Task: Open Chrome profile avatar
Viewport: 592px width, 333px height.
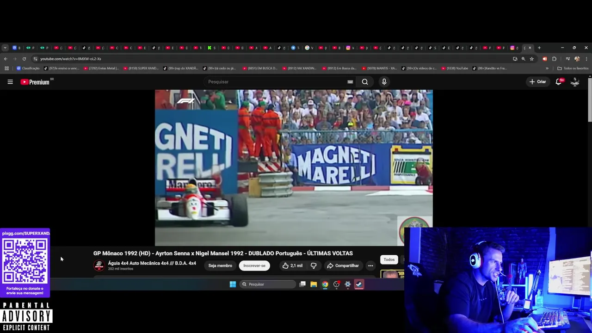Action: (x=577, y=59)
